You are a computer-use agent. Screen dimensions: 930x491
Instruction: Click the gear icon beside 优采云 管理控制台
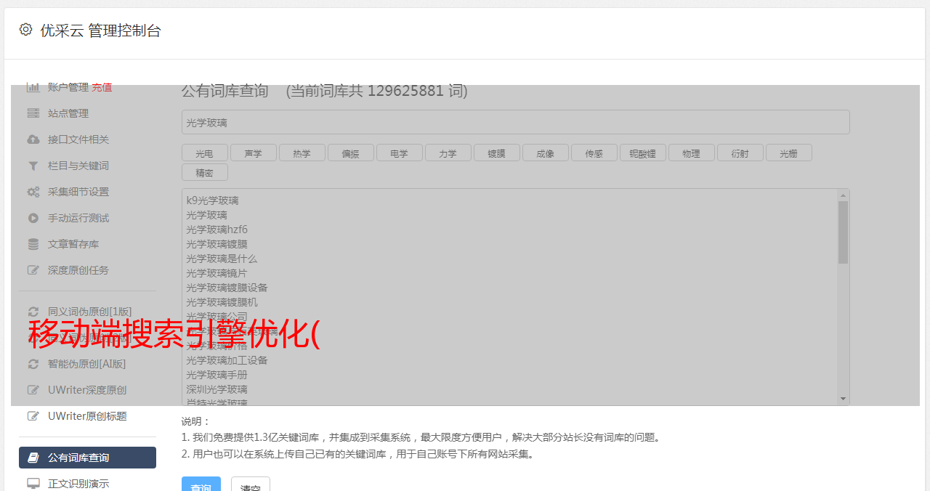tap(26, 30)
